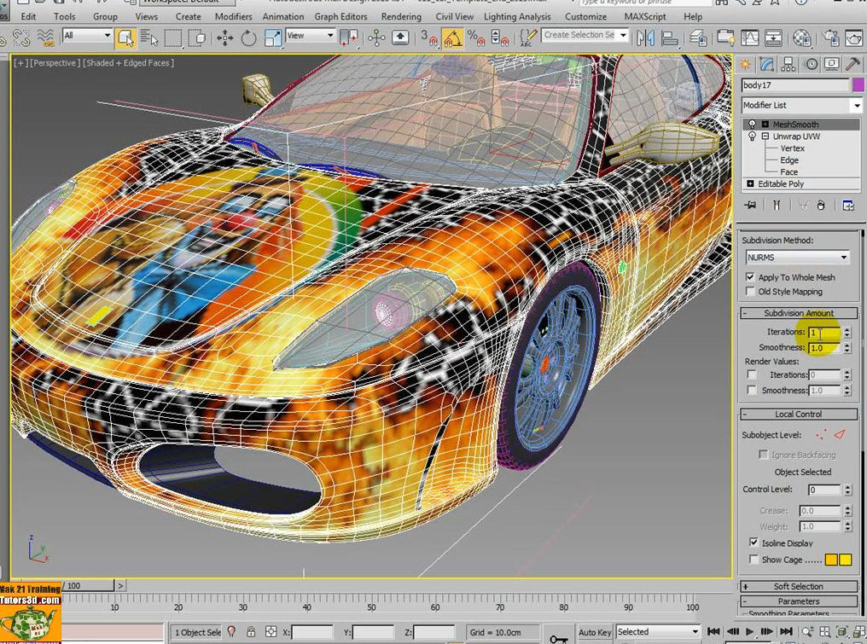867x644 pixels.
Task: Toggle Isoline Display checkbox
Action: pyautogui.click(x=754, y=542)
